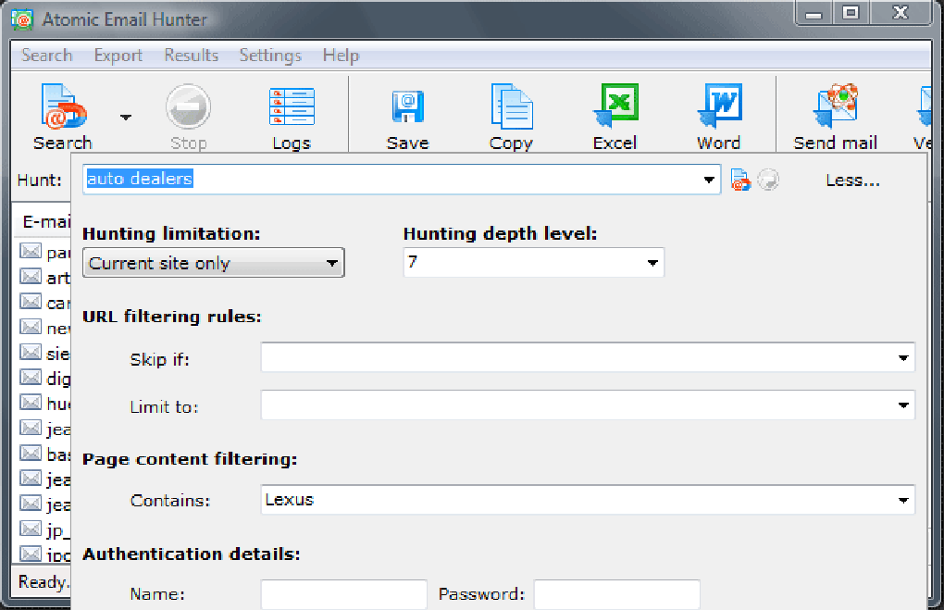Click the small grey stop icon beside Hunt field
The image size is (944, 610).
pyautogui.click(x=768, y=181)
